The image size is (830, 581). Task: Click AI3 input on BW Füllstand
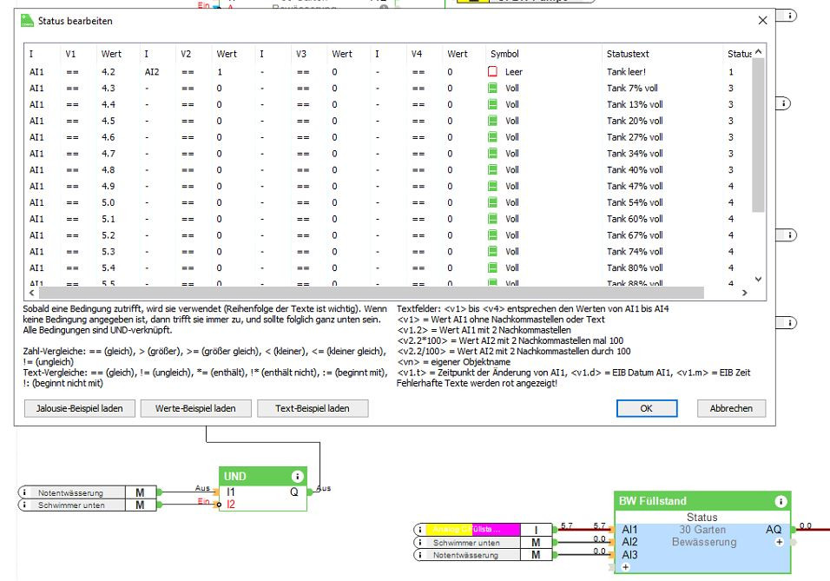pos(629,555)
